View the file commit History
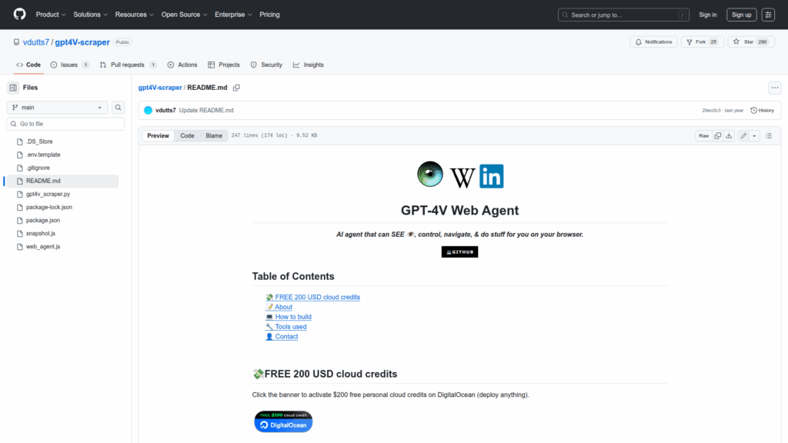Viewport: 788px width, 443px height. click(763, 111)
